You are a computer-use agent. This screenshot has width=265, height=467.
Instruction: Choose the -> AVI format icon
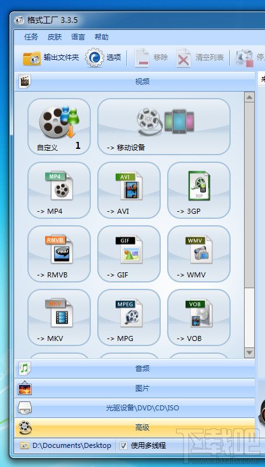tap(129, 190)
